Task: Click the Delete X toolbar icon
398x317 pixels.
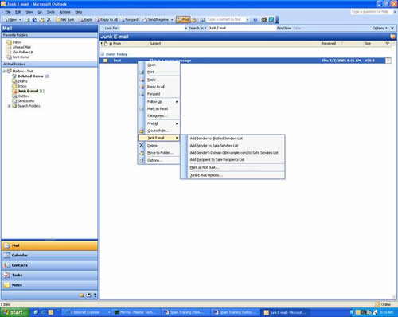Action: click(x=49, y=19)
